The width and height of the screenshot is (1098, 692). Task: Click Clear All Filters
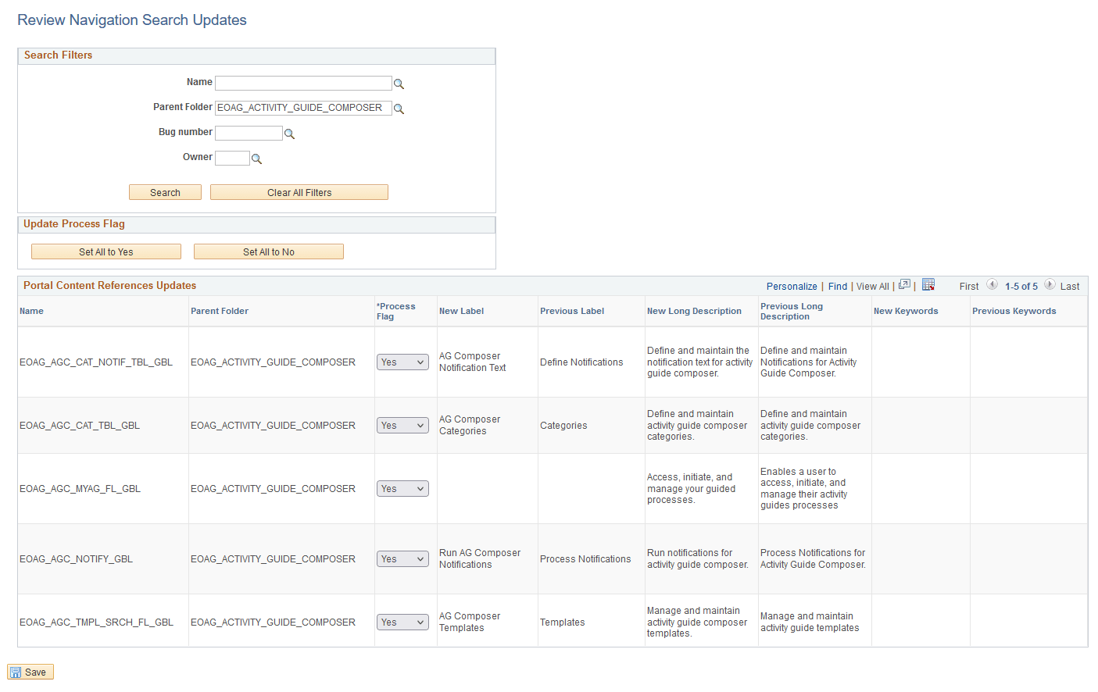299,191
